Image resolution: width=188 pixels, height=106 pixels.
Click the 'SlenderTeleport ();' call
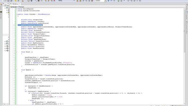(33, 82)
